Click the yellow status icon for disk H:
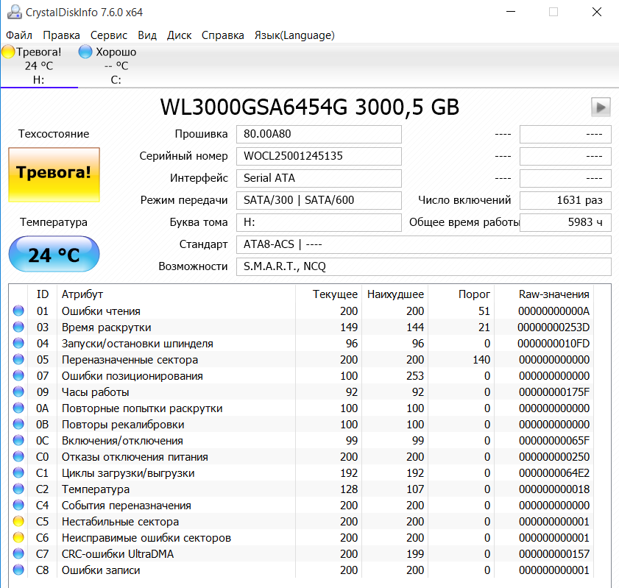 8,52
